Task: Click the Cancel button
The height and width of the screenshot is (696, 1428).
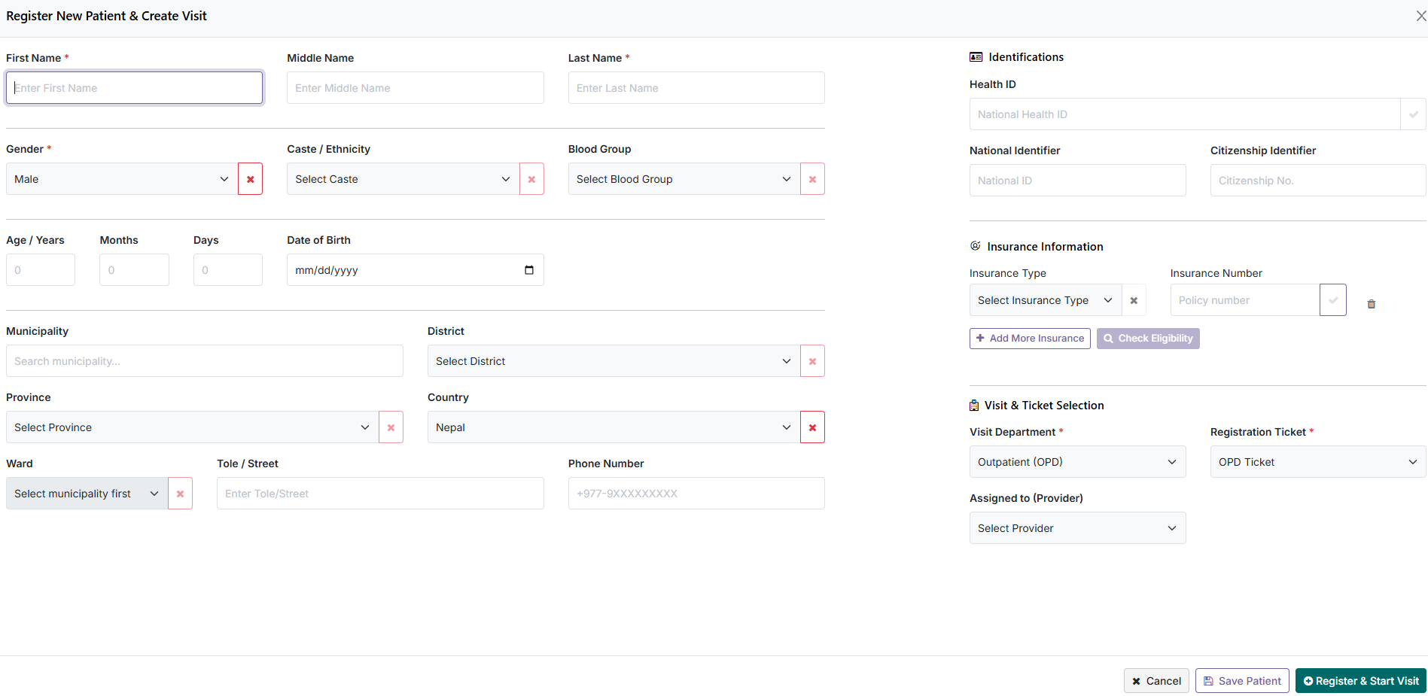Action: [x=1156, y=681]
